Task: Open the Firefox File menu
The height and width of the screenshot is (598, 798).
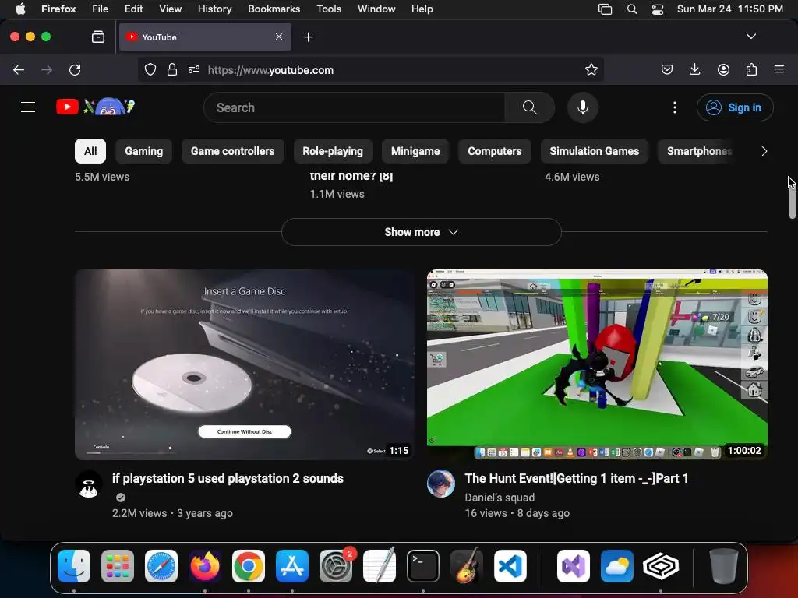Action: click(100, 9)
